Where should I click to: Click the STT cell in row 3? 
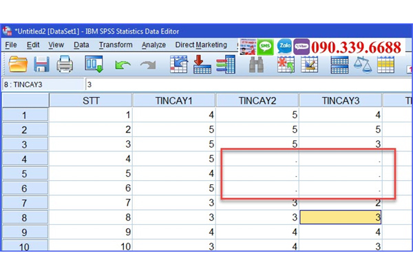(x=90, y=144)
